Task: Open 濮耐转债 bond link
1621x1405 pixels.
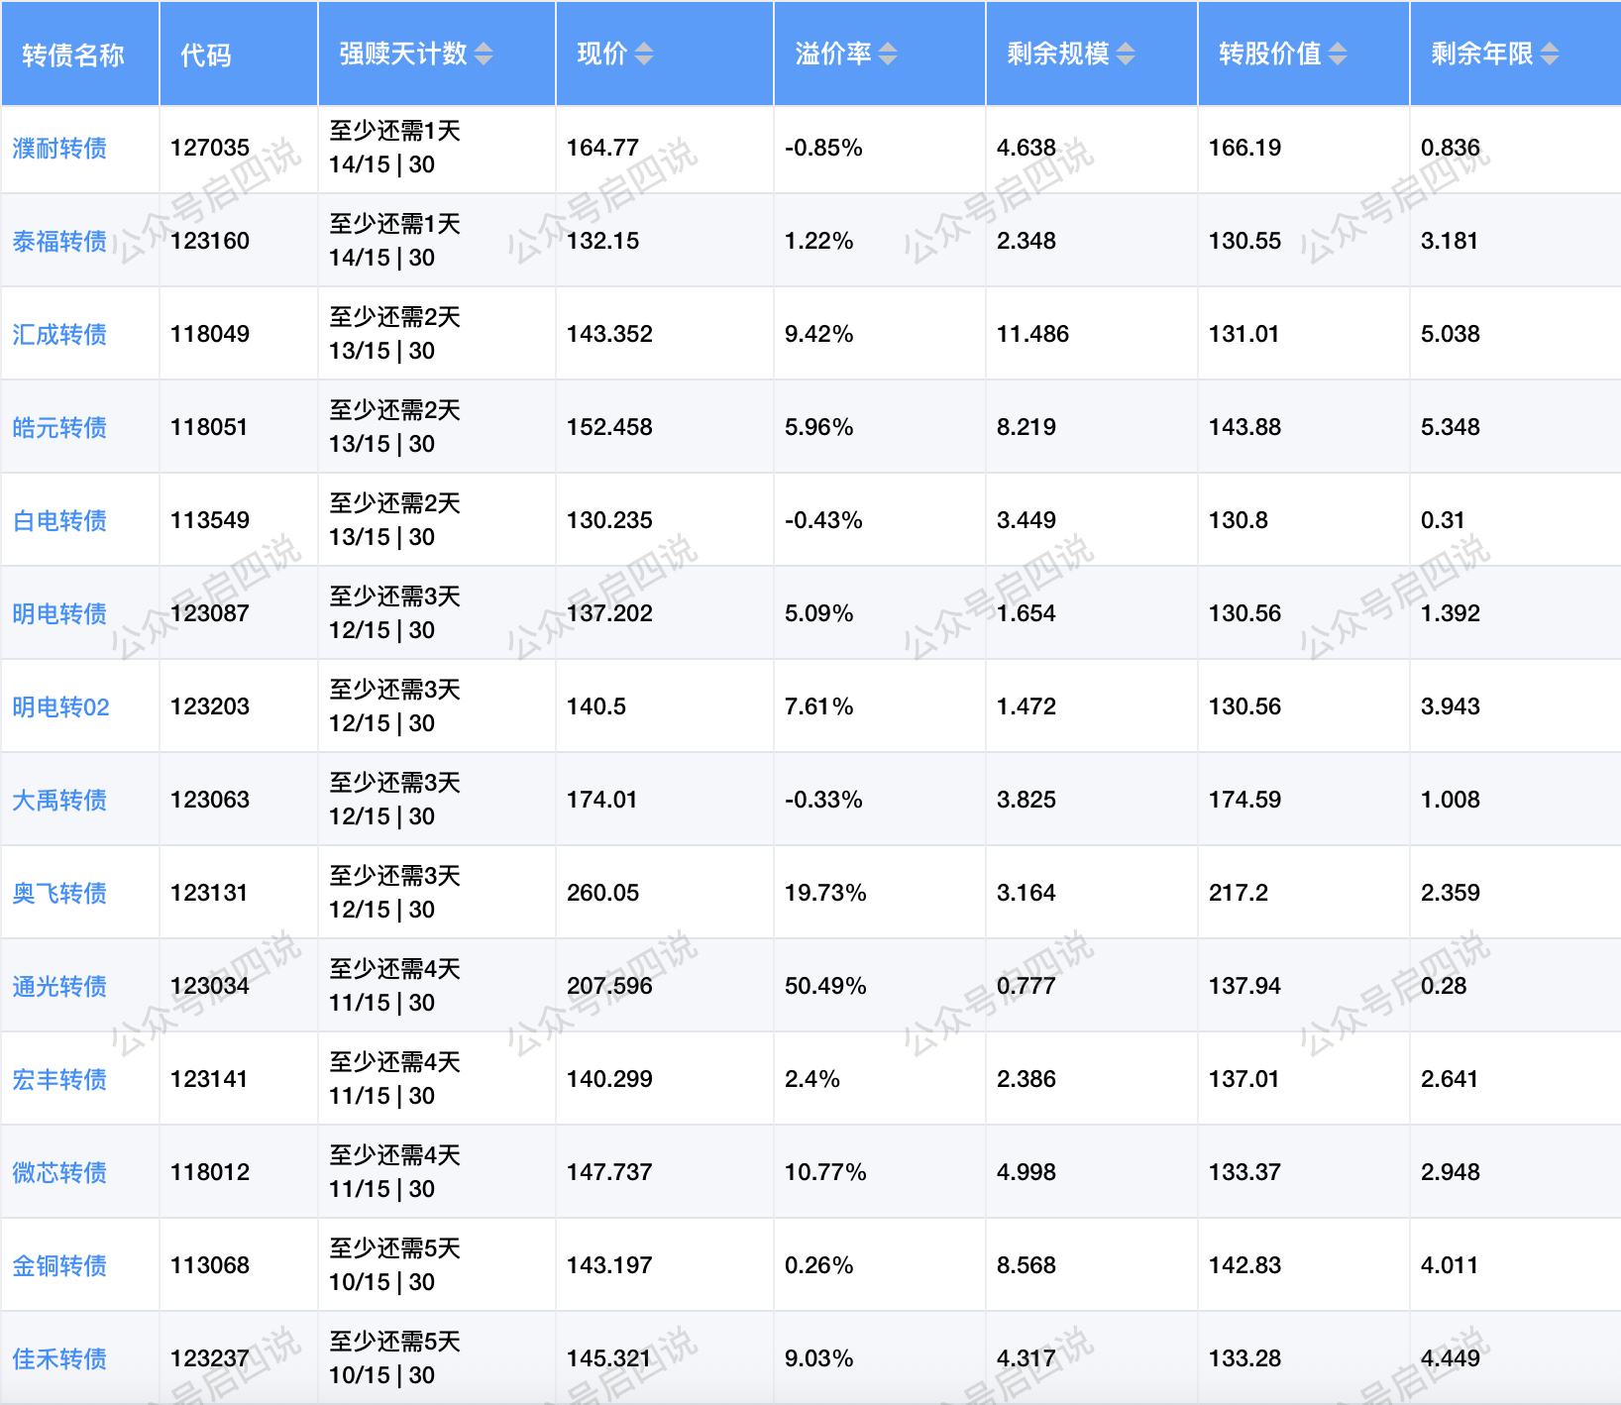Action: pyautogui.click(x=59, y=149)
